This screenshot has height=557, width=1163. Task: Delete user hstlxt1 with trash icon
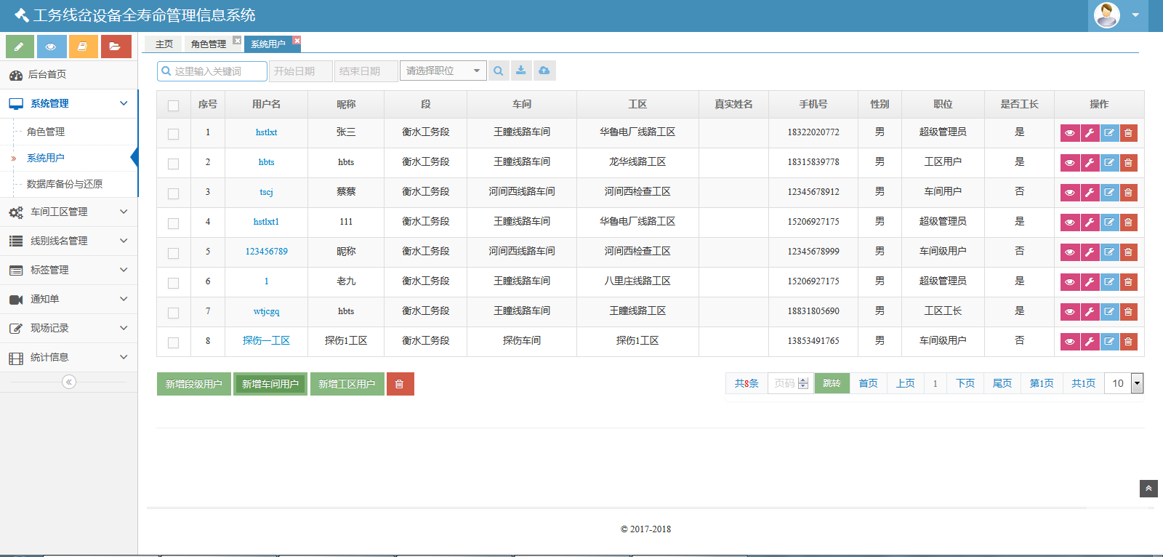coord(1128,223)
